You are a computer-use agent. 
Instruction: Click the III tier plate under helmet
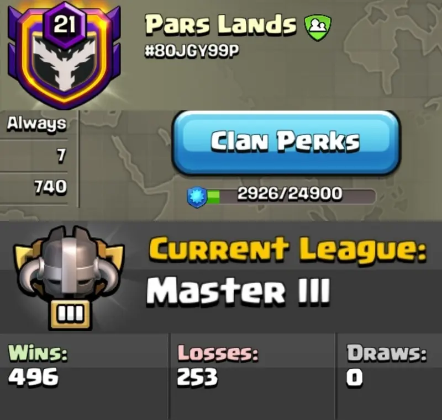coord(70,315)
